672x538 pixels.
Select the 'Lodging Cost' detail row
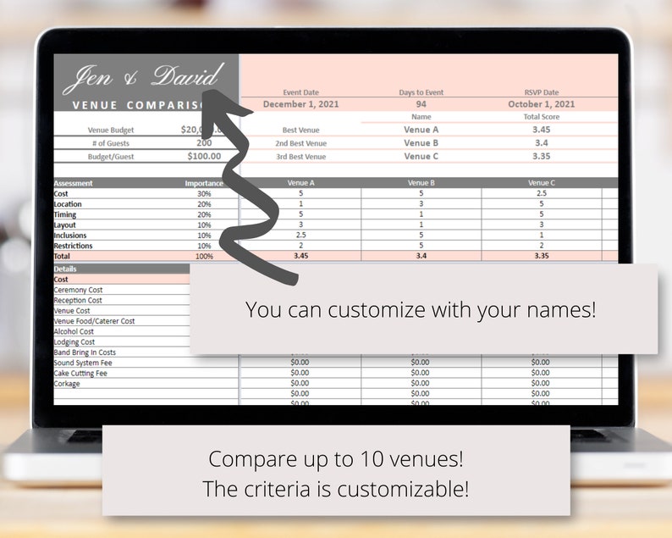74,342
